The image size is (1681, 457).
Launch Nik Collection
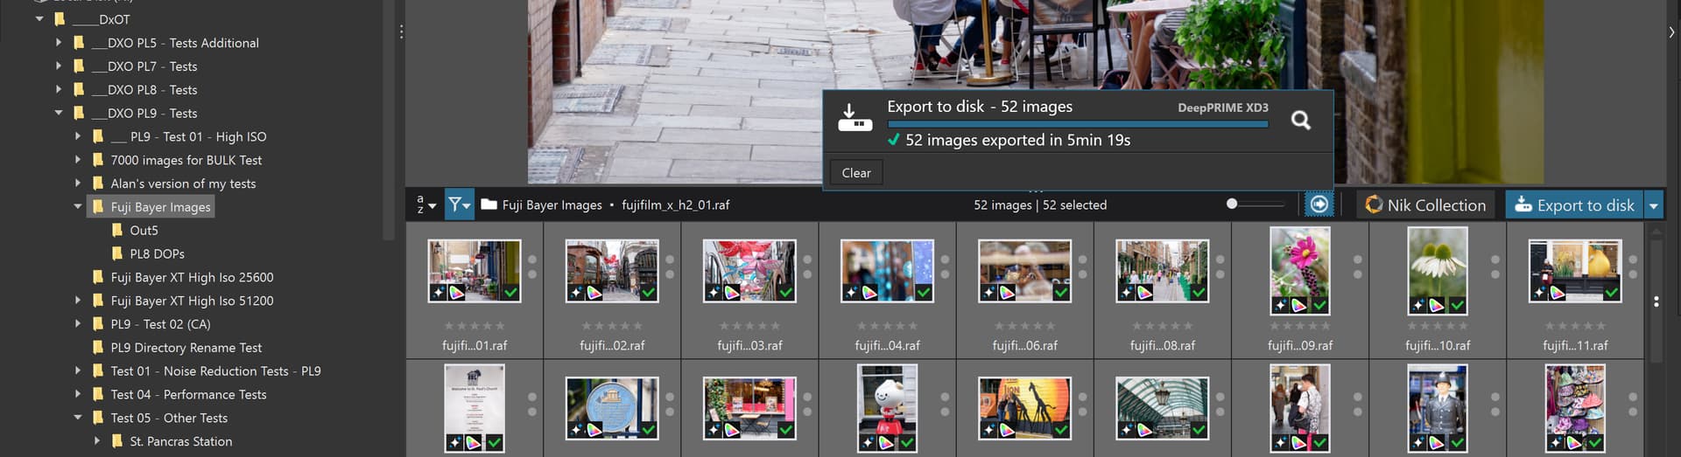1425,204
